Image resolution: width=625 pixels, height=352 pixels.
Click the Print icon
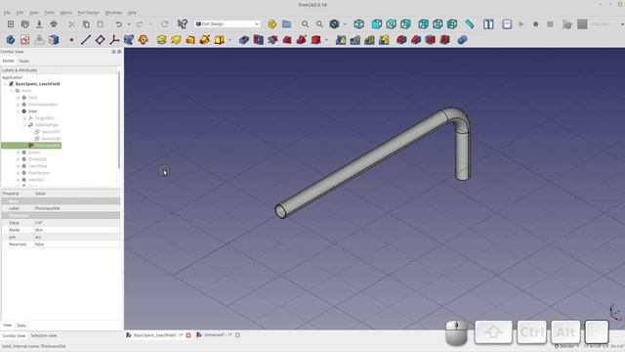click(54, 23)
